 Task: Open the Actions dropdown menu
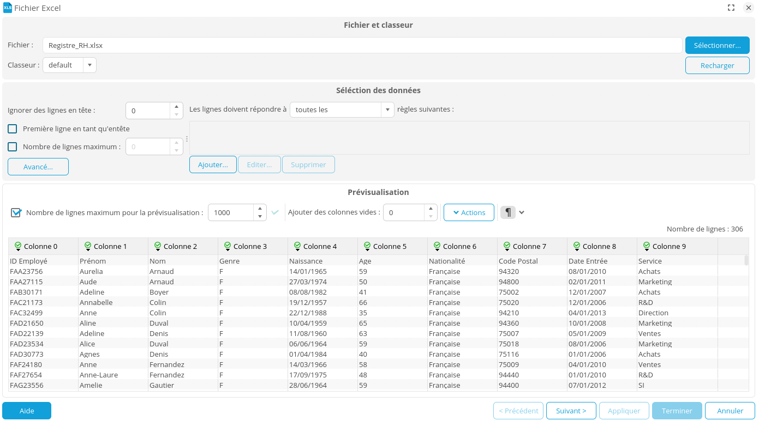pyautogui.click(x=469, y=212)
